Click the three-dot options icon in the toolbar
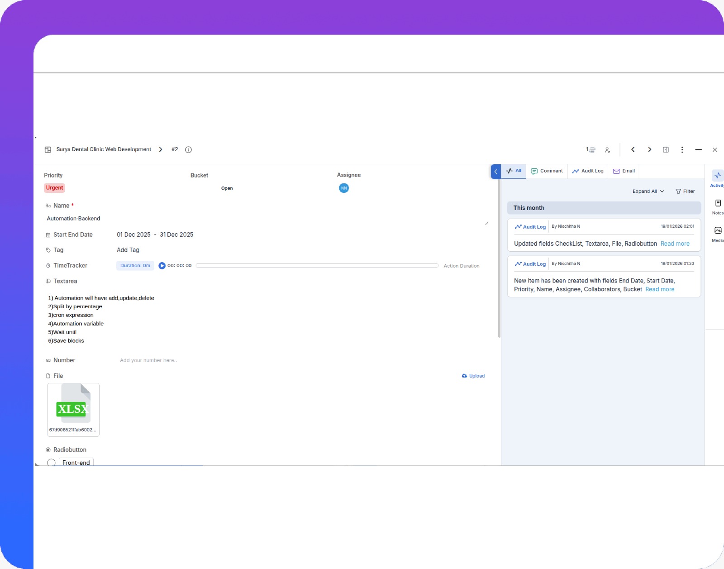The image size is (724, 569). [682, 149]
